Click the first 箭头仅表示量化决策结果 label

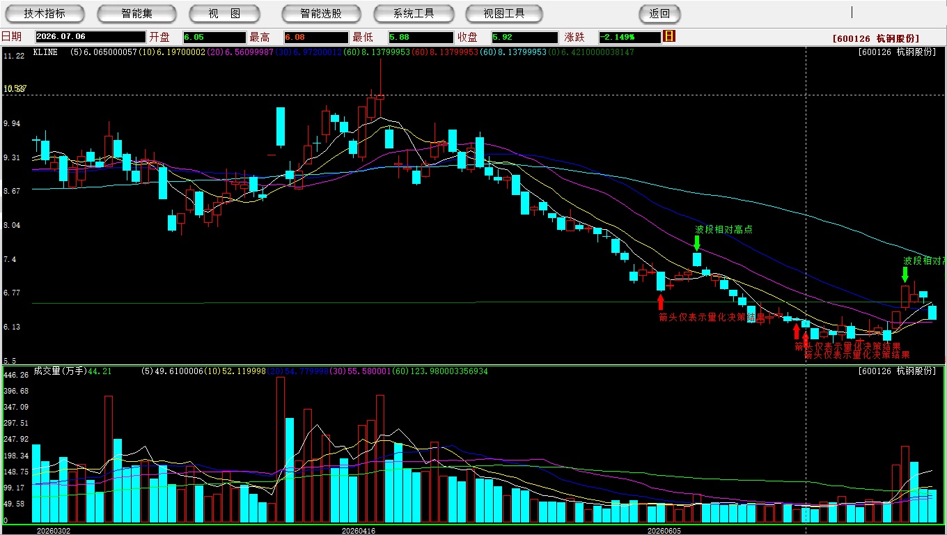tap(712, 318)
